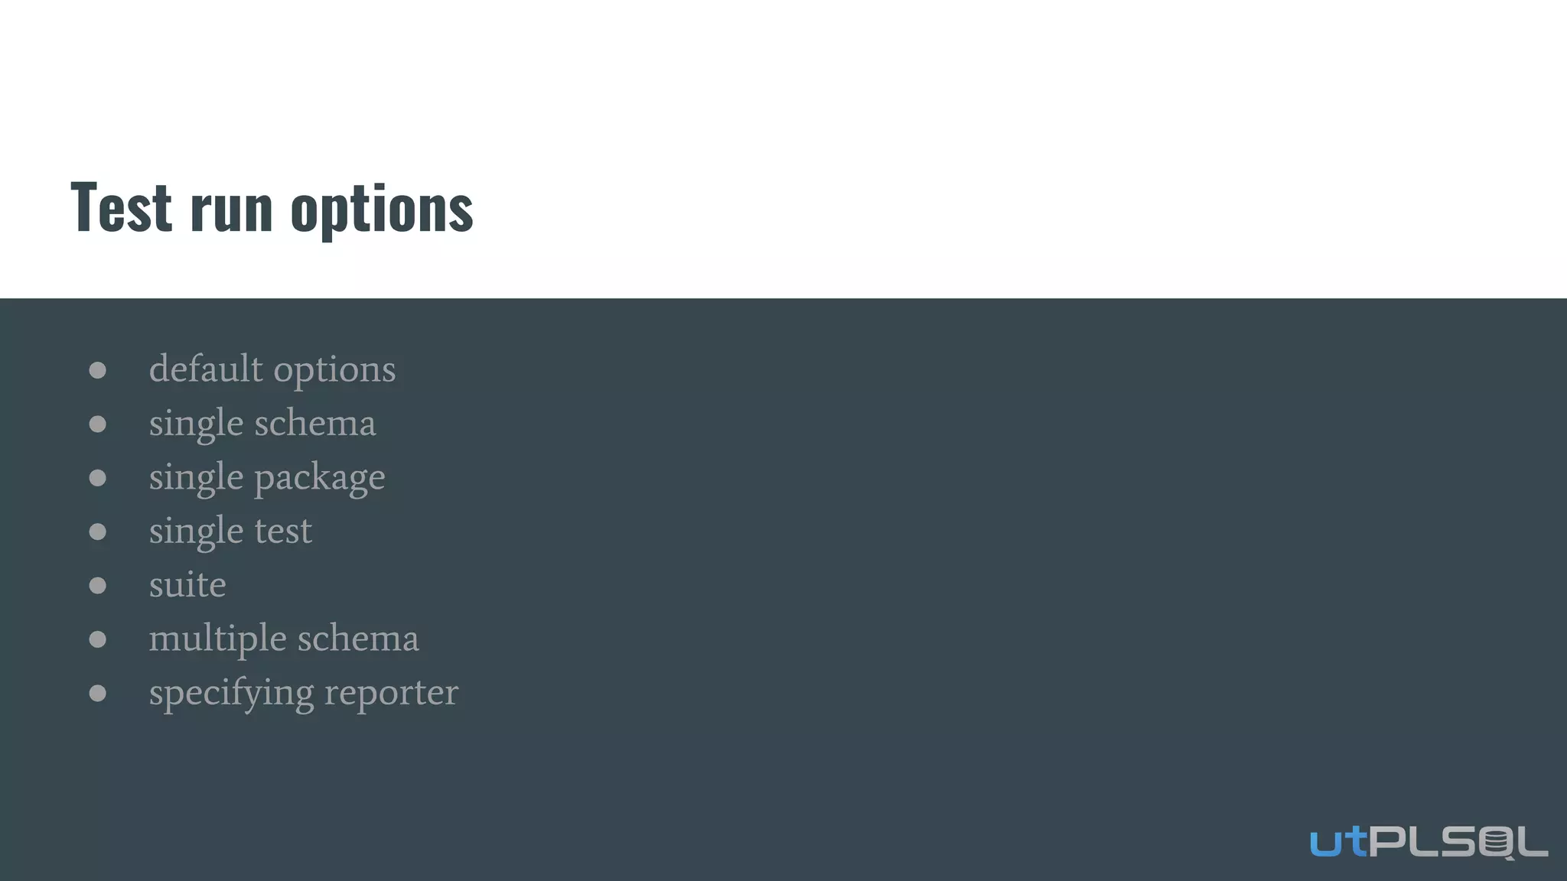This screenshot has width=1567, height=881.
Task: Click the utPLSQL logo
Action: pyautogui.click(x=1428, y=842)
